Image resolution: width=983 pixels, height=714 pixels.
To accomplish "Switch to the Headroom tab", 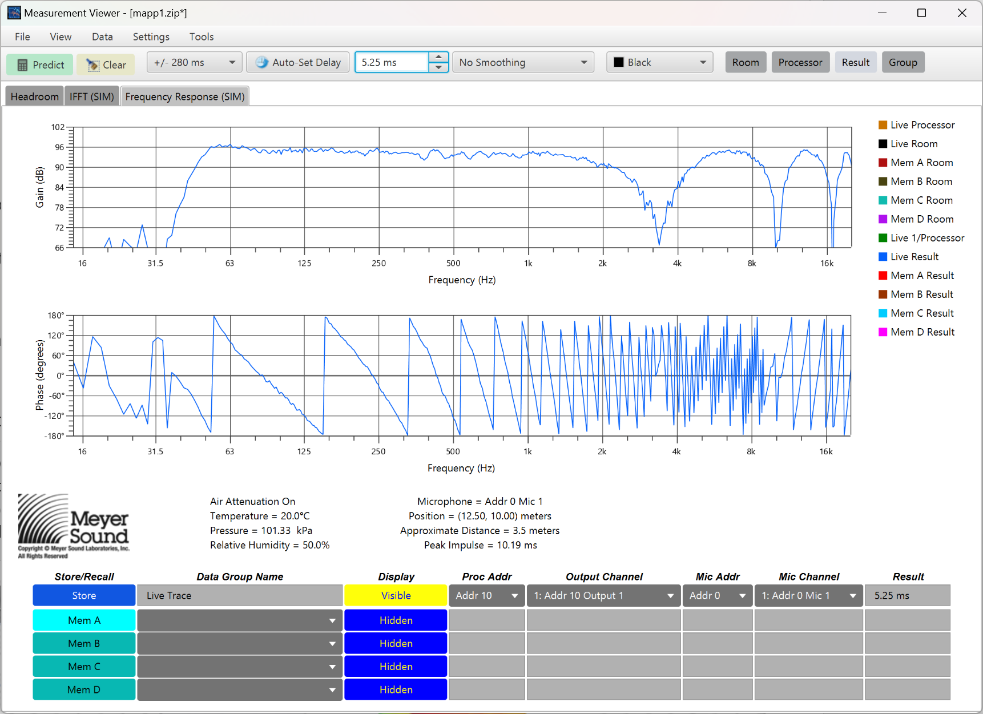I will click(x=34, y=96).
